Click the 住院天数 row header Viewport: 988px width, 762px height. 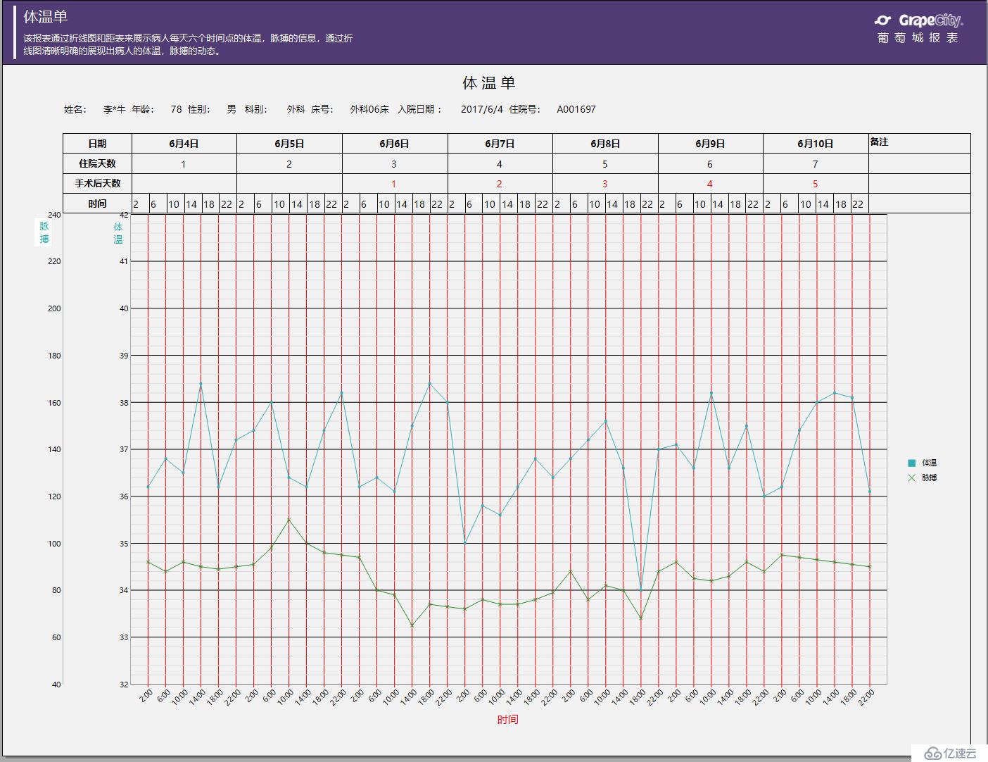pyautogui.click(x=98, y=163)
